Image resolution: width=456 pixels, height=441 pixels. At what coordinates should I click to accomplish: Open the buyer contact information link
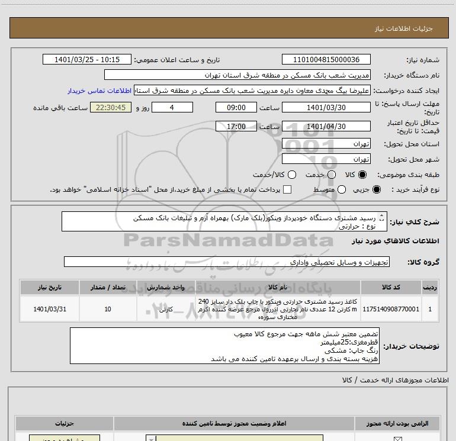pyautogui.click(x=99, y=91)
